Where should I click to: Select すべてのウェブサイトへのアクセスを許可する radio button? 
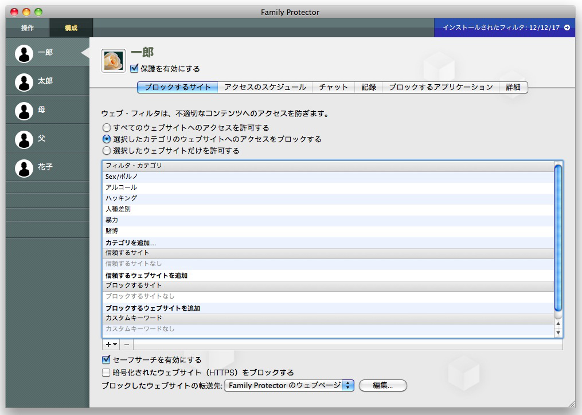click(107, 128)
